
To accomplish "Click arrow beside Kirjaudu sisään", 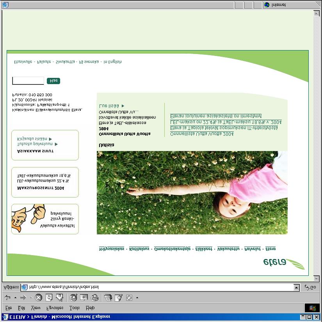I will tap(50, 139).
